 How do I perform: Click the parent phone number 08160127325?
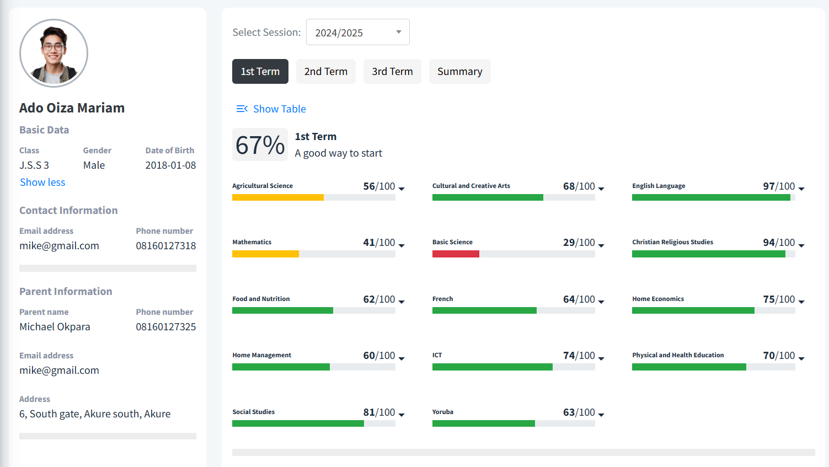click(166, 326)
